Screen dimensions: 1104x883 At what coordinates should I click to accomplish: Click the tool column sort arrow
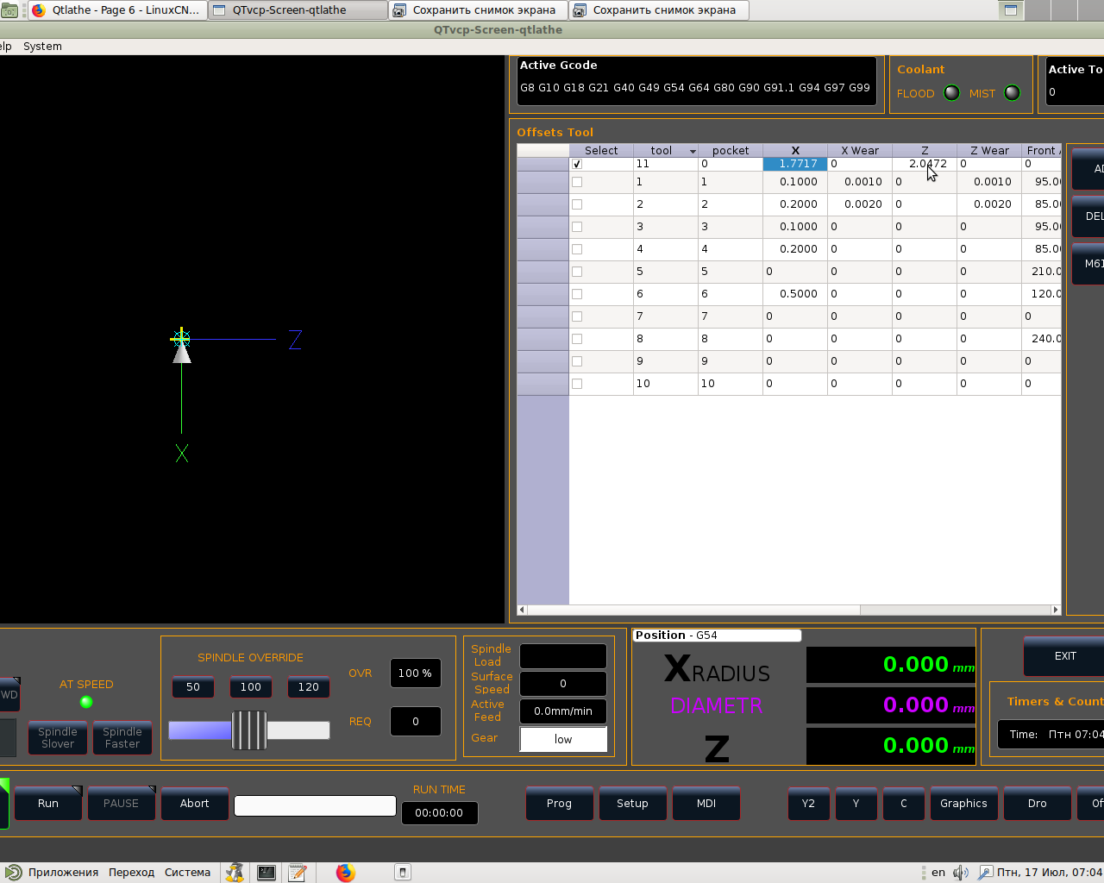693,151
